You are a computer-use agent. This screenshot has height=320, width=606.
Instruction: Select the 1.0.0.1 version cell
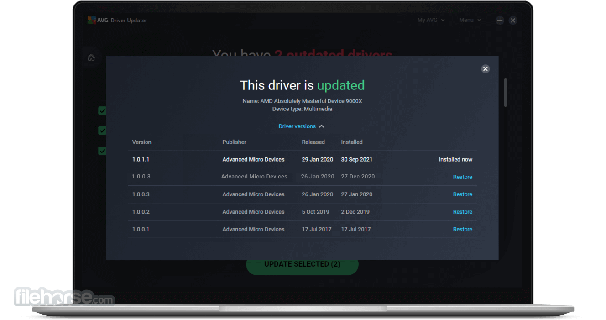point(141,230)
